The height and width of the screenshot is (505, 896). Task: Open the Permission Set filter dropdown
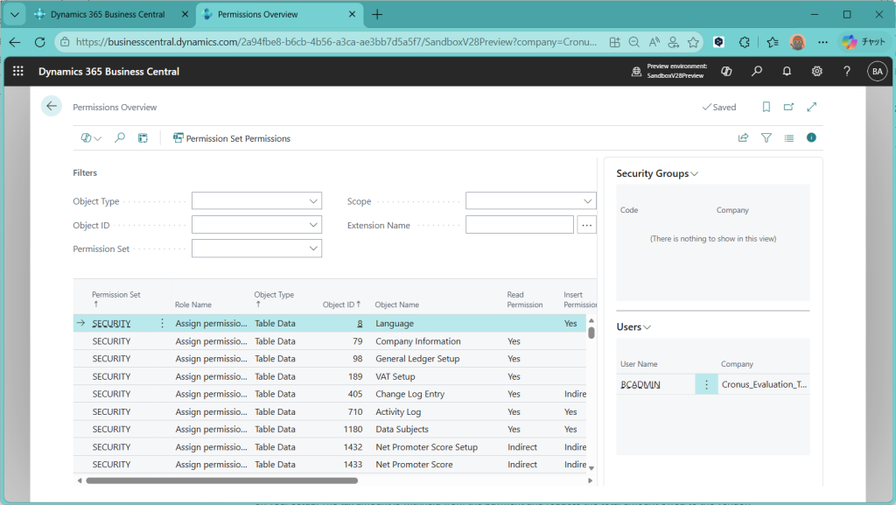(314, 249)
